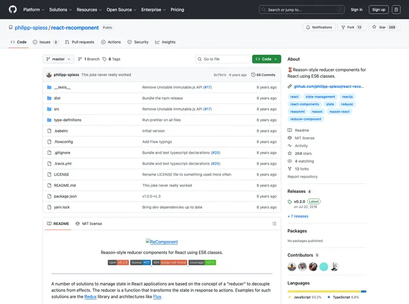Click the reducer-component topic tag
The image size is (409, 304).
point(306,119)
